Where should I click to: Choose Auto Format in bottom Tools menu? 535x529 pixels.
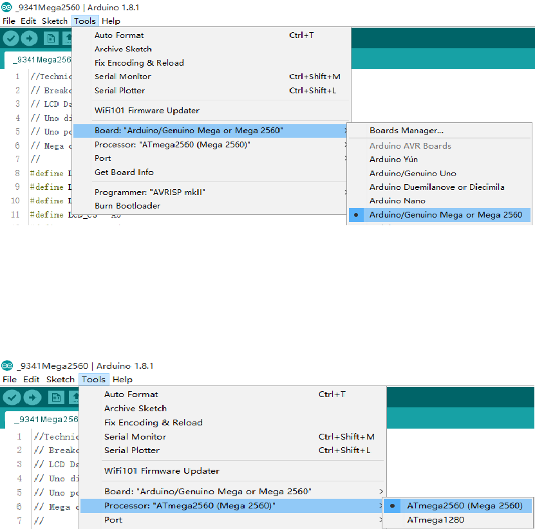tap(232, 394)
